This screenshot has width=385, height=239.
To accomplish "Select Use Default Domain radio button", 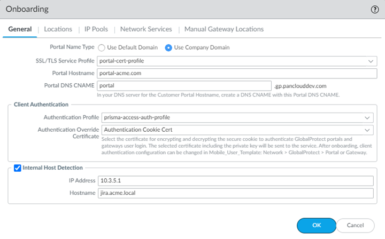I will tap(102, 47).
